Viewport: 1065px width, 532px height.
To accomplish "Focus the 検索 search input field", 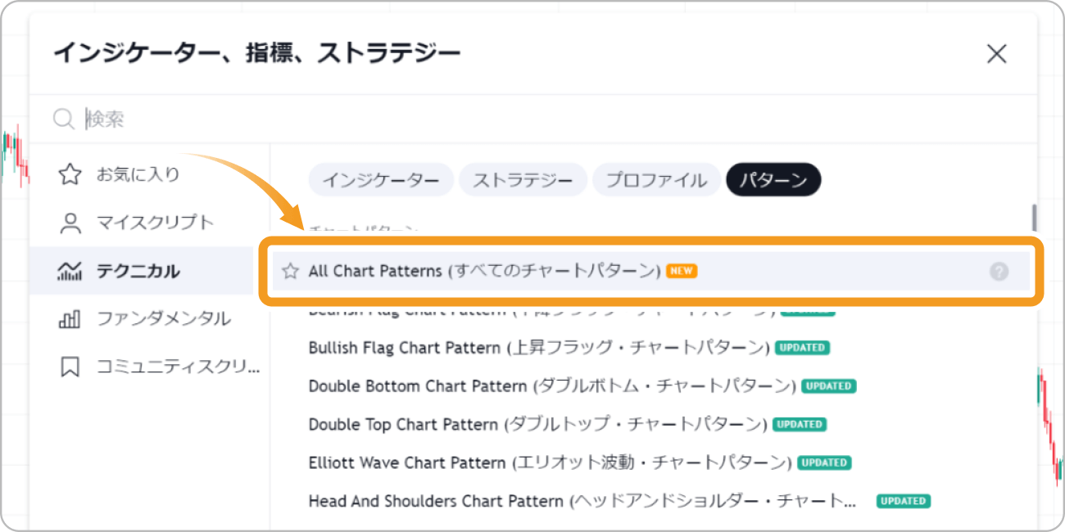I will click(557, 119).
